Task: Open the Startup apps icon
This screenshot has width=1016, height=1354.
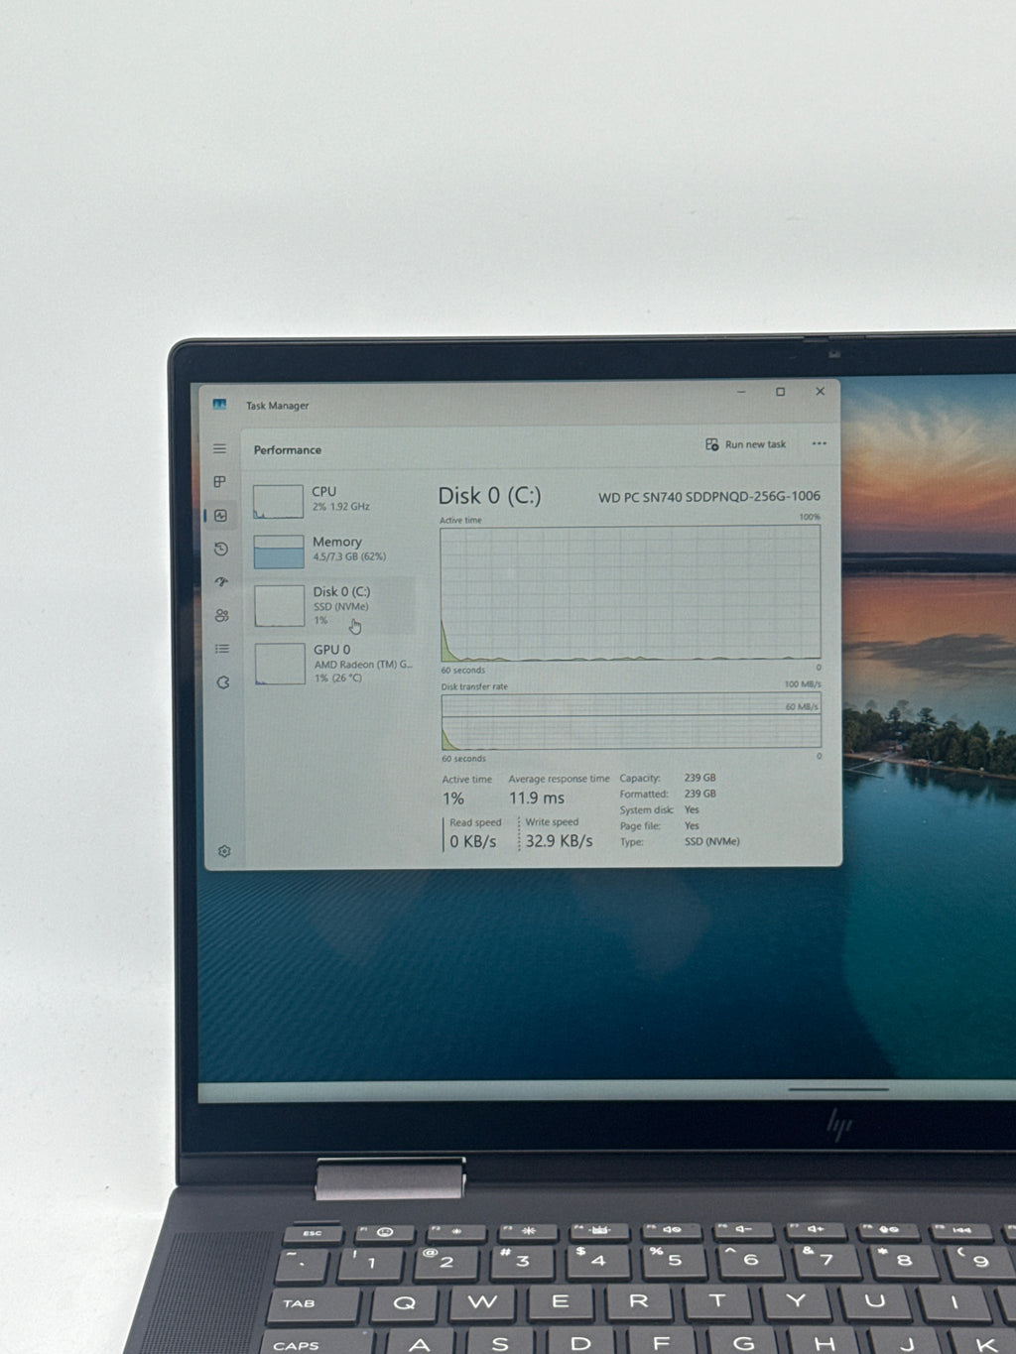Action: click(x=221, y=582)
